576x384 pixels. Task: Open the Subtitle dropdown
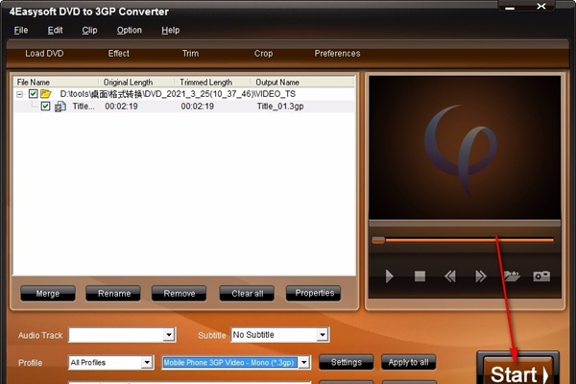(323, 335)
